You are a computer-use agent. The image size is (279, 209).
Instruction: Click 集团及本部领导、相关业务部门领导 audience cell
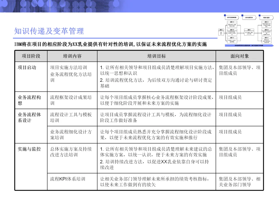239,182
